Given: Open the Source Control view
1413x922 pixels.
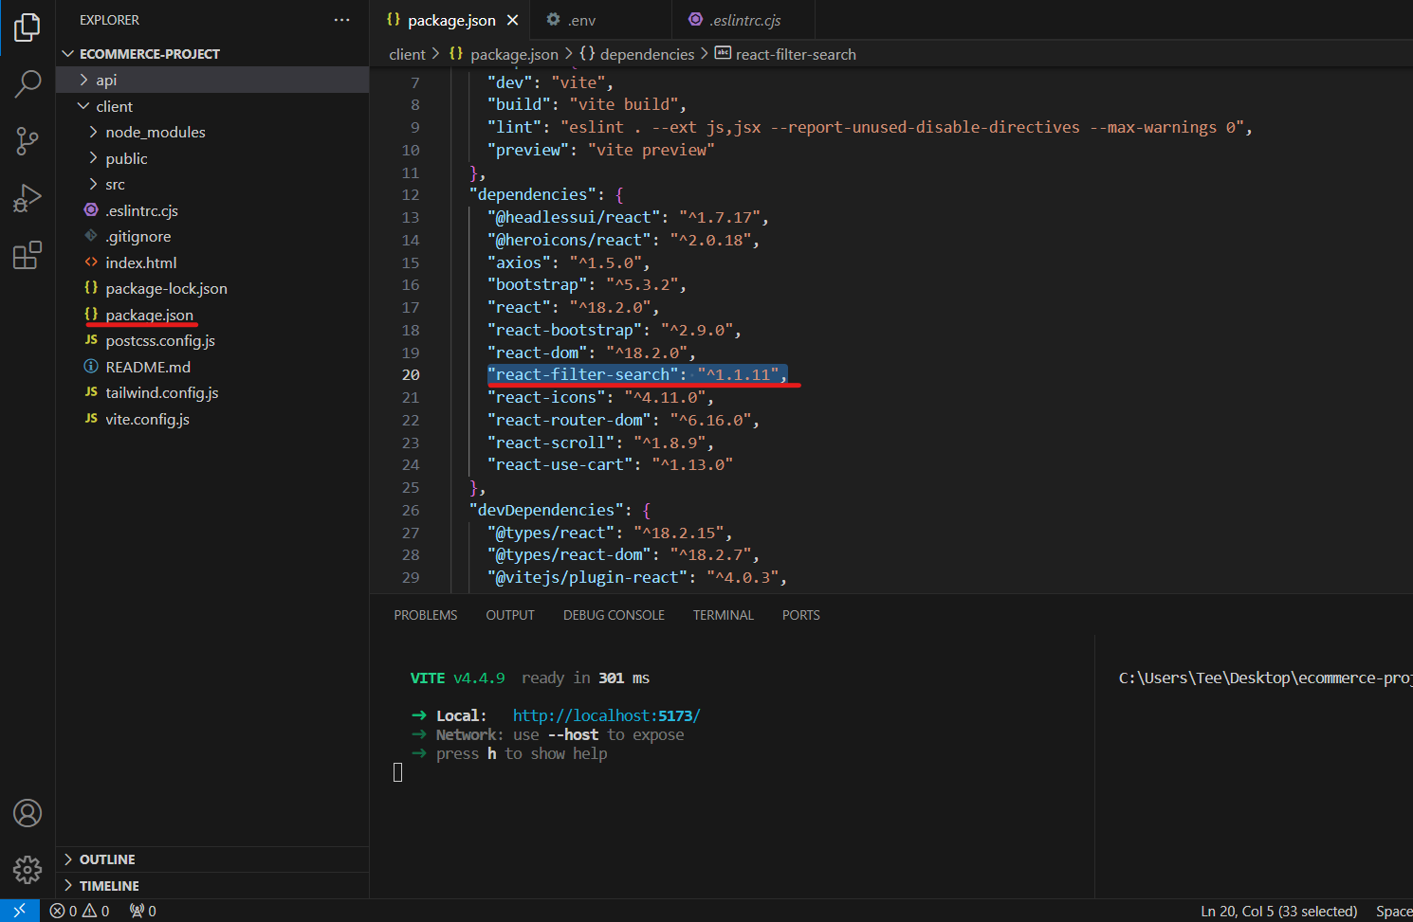Looking at the screenshot, I should coord(27,141).
